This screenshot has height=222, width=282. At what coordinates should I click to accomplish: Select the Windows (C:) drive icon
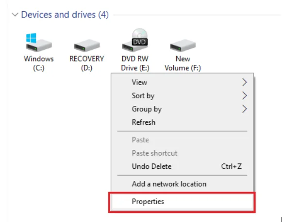[x=39, y=43]
